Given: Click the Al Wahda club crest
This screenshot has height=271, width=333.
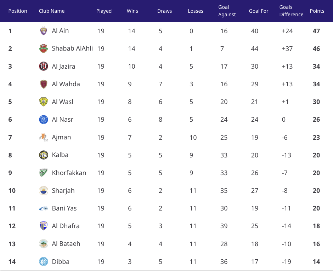Looking at the screenshot, I should coord(43,84).
